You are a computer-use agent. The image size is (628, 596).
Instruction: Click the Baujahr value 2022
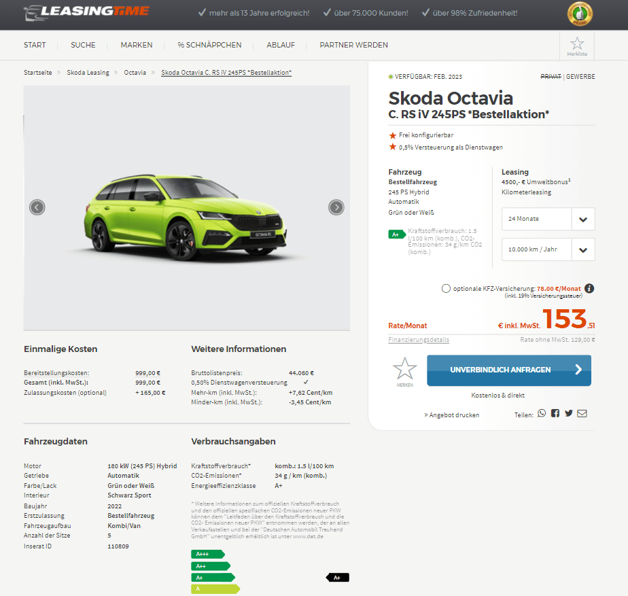115,506
